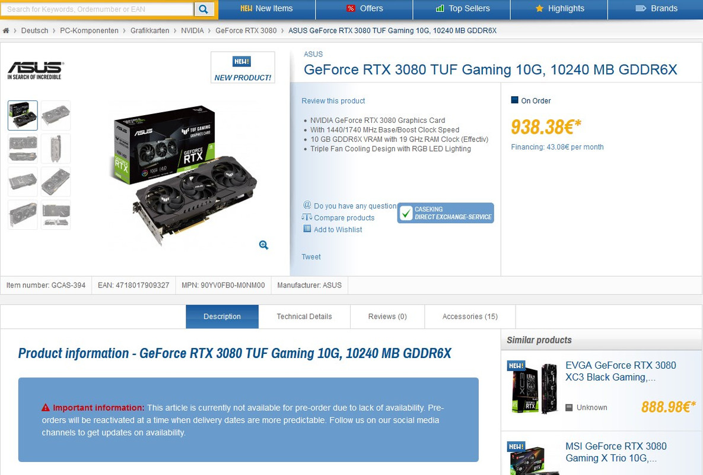Click the ASUS manufacturer link above title

click(313, 54)
